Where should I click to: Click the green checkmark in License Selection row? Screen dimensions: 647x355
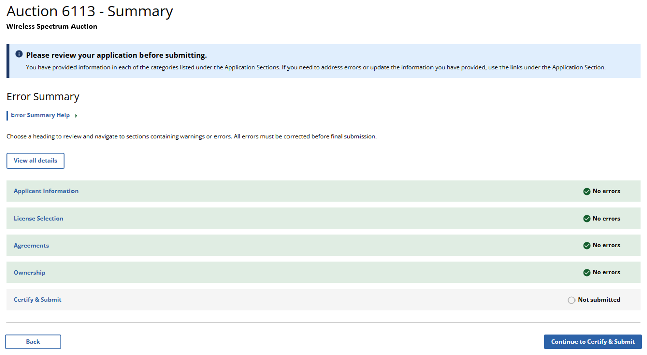point(587,219)
